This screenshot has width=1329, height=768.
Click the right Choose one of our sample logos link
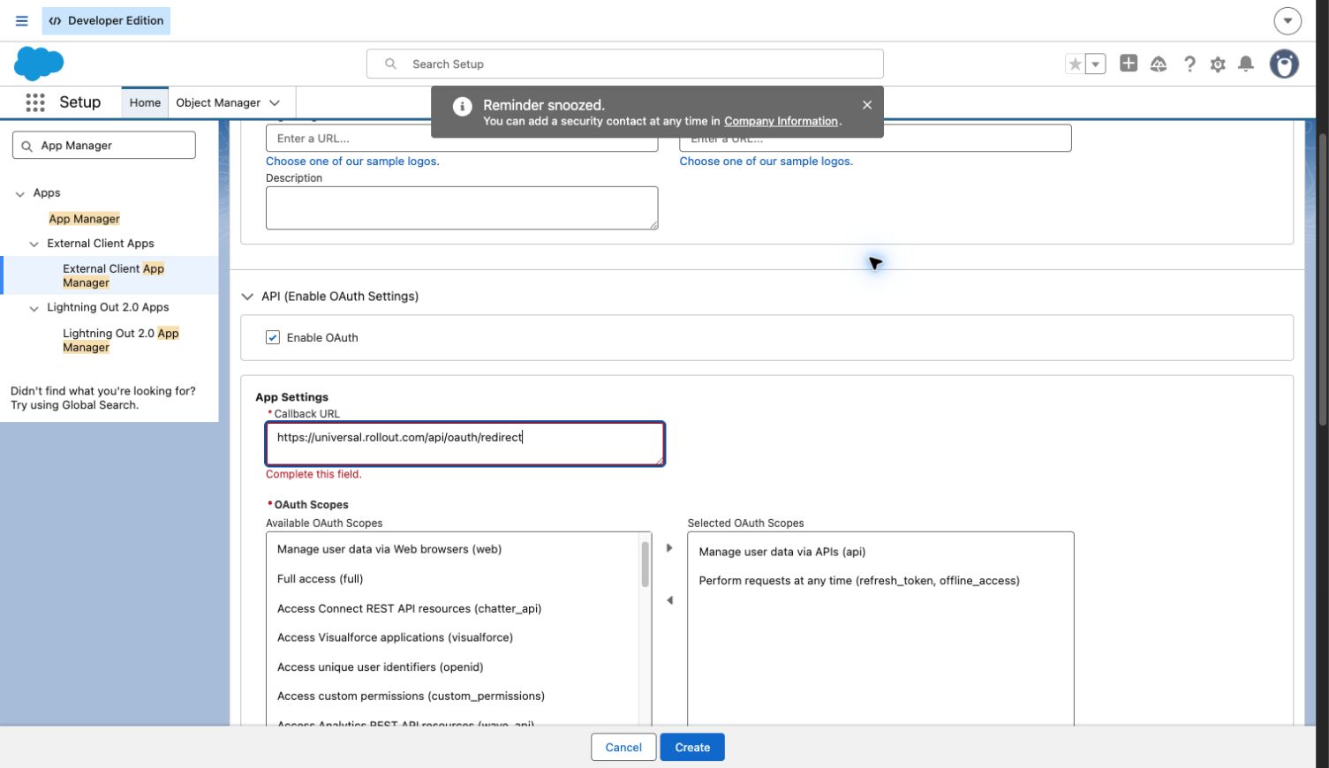[x=766, y=161]
